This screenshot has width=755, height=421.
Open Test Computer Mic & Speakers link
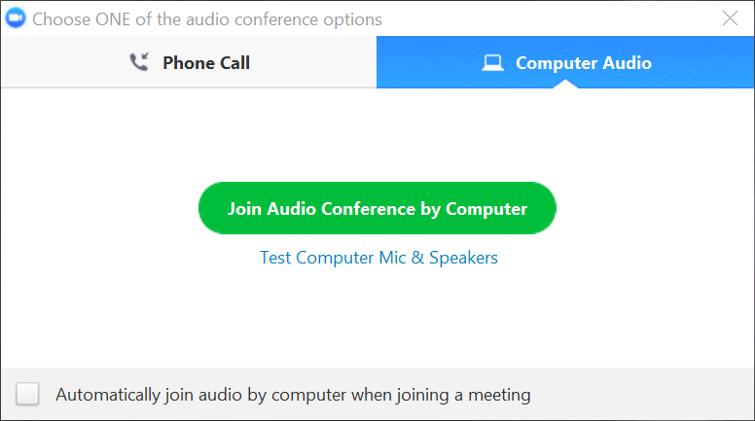point(378,258)
